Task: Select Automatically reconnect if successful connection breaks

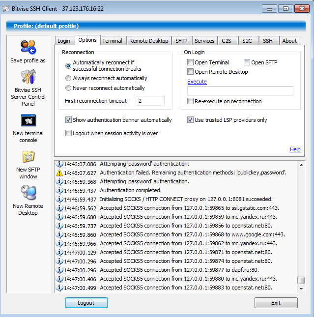Action: (x=68, y=66)
